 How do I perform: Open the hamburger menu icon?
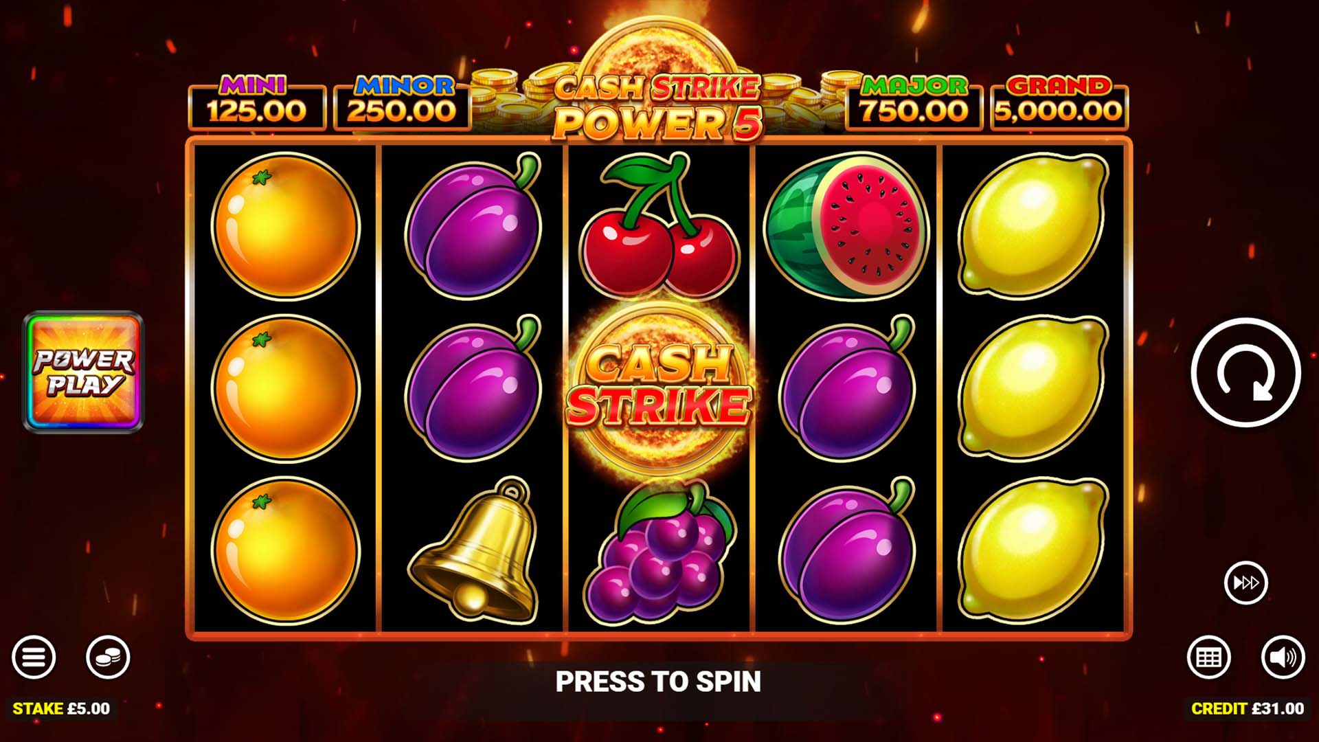34,657
